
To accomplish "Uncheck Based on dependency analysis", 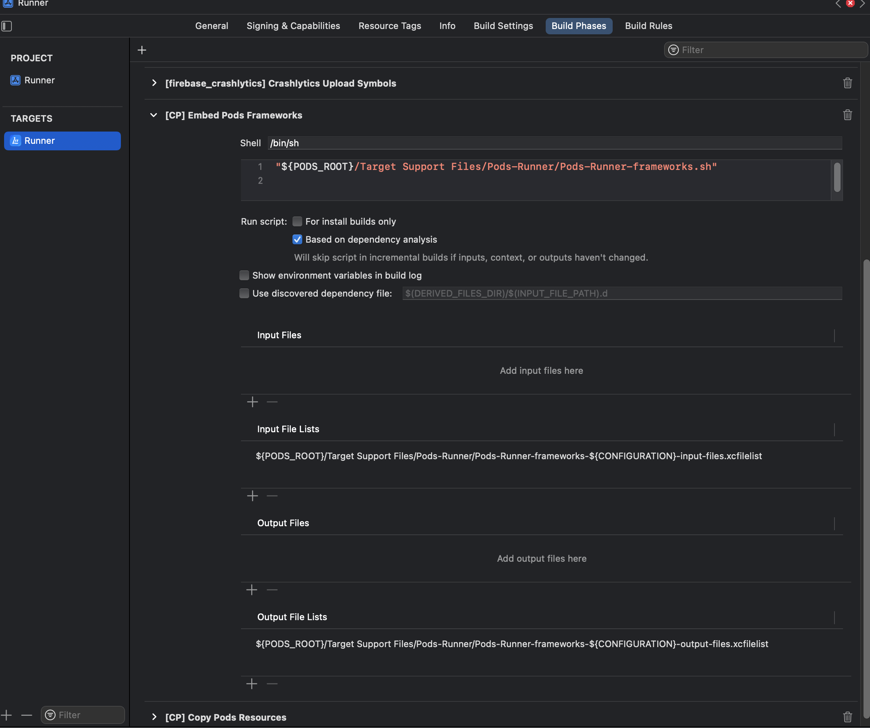I will (x=297, y=239).
